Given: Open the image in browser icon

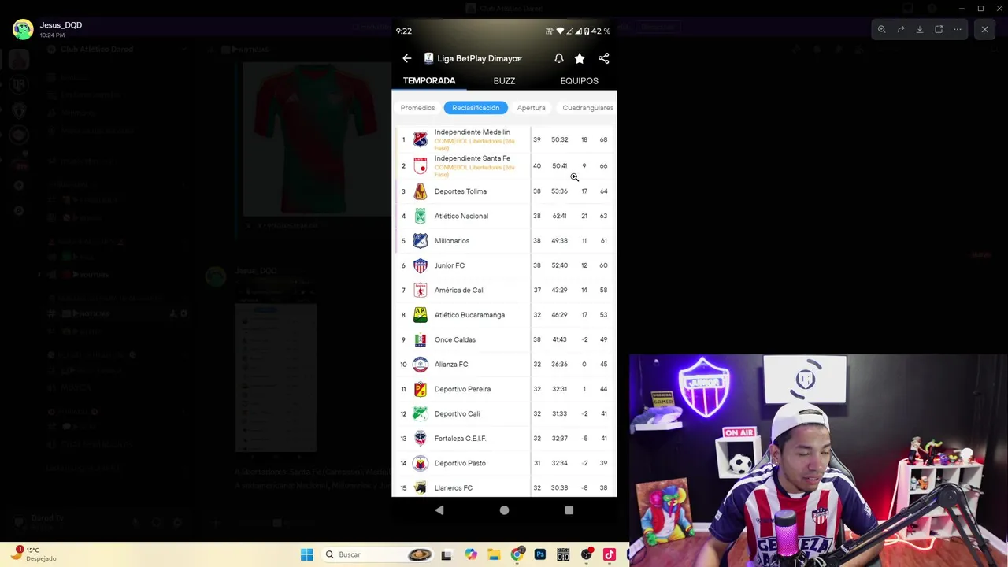Looking at the screenshot, I should (939, 30).
